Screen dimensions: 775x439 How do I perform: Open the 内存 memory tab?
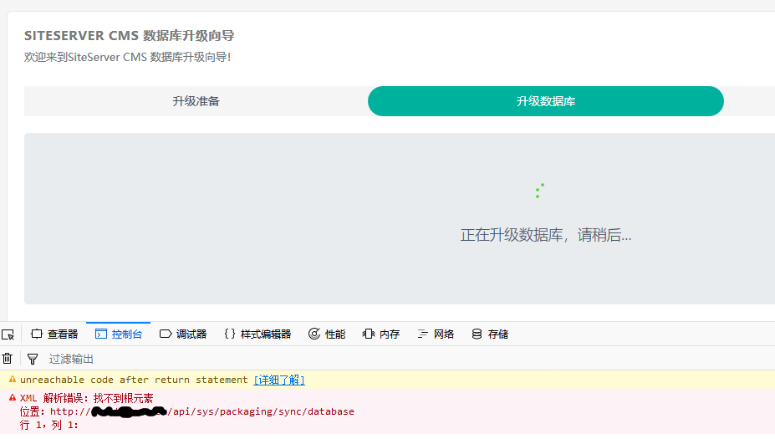coord(381,334)
